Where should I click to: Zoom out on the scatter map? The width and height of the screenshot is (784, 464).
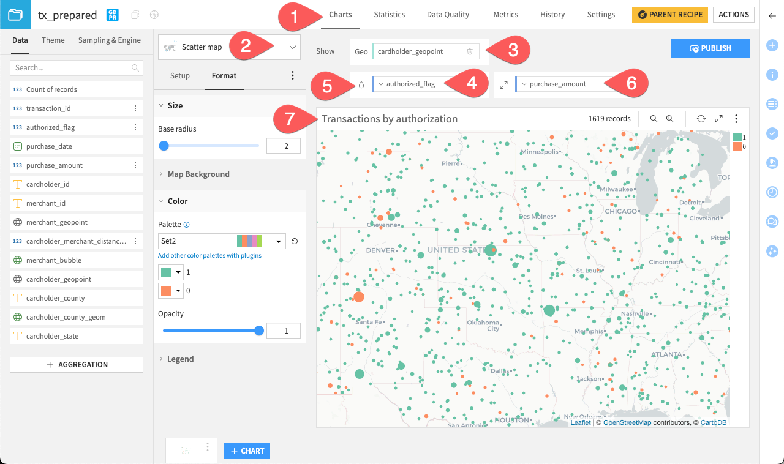(x=654, y=118)
